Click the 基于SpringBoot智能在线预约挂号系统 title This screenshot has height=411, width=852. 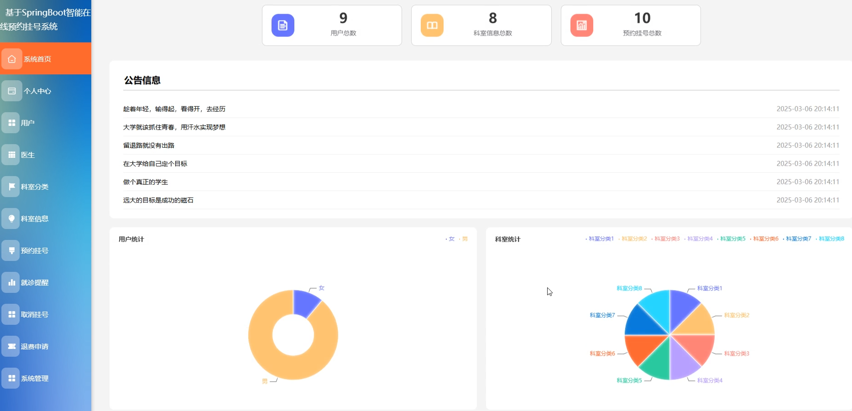point(46,20)
